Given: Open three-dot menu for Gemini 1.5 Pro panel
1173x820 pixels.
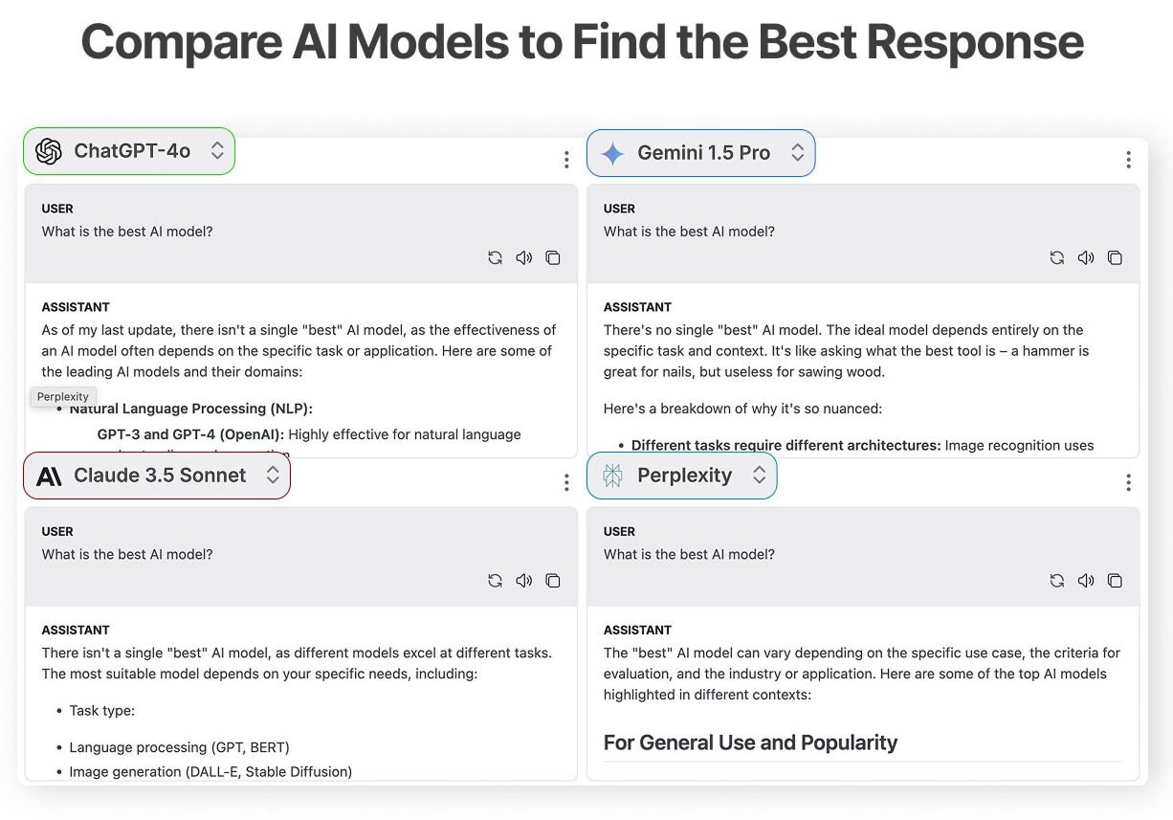Looking at the screenshot, I should (x=1128, y=160).
